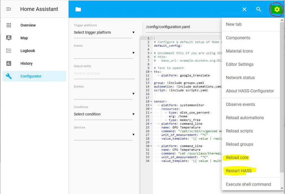Open Editor Settings menu entry
Screen dimensions: 285x194
pos(251,64)
